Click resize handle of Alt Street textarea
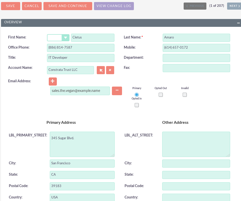 click(x=228, y=155)
